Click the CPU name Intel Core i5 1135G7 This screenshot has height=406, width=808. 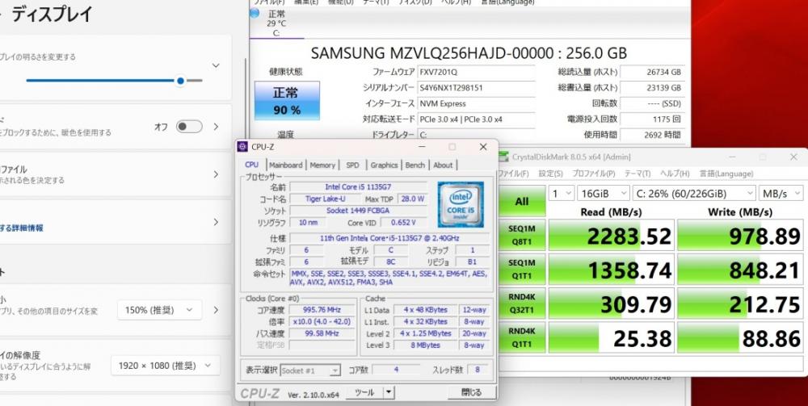pyautogui.click(x=359, y=186)
